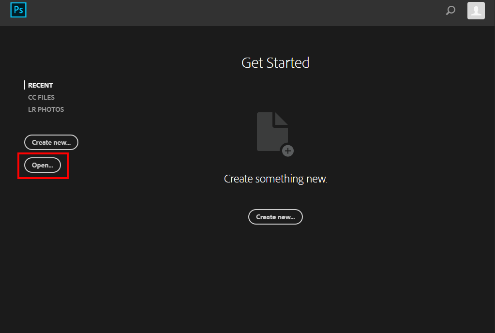495x333 pixels.
Task: Open the search magnifier icon
Action: [x=450, y=11]
